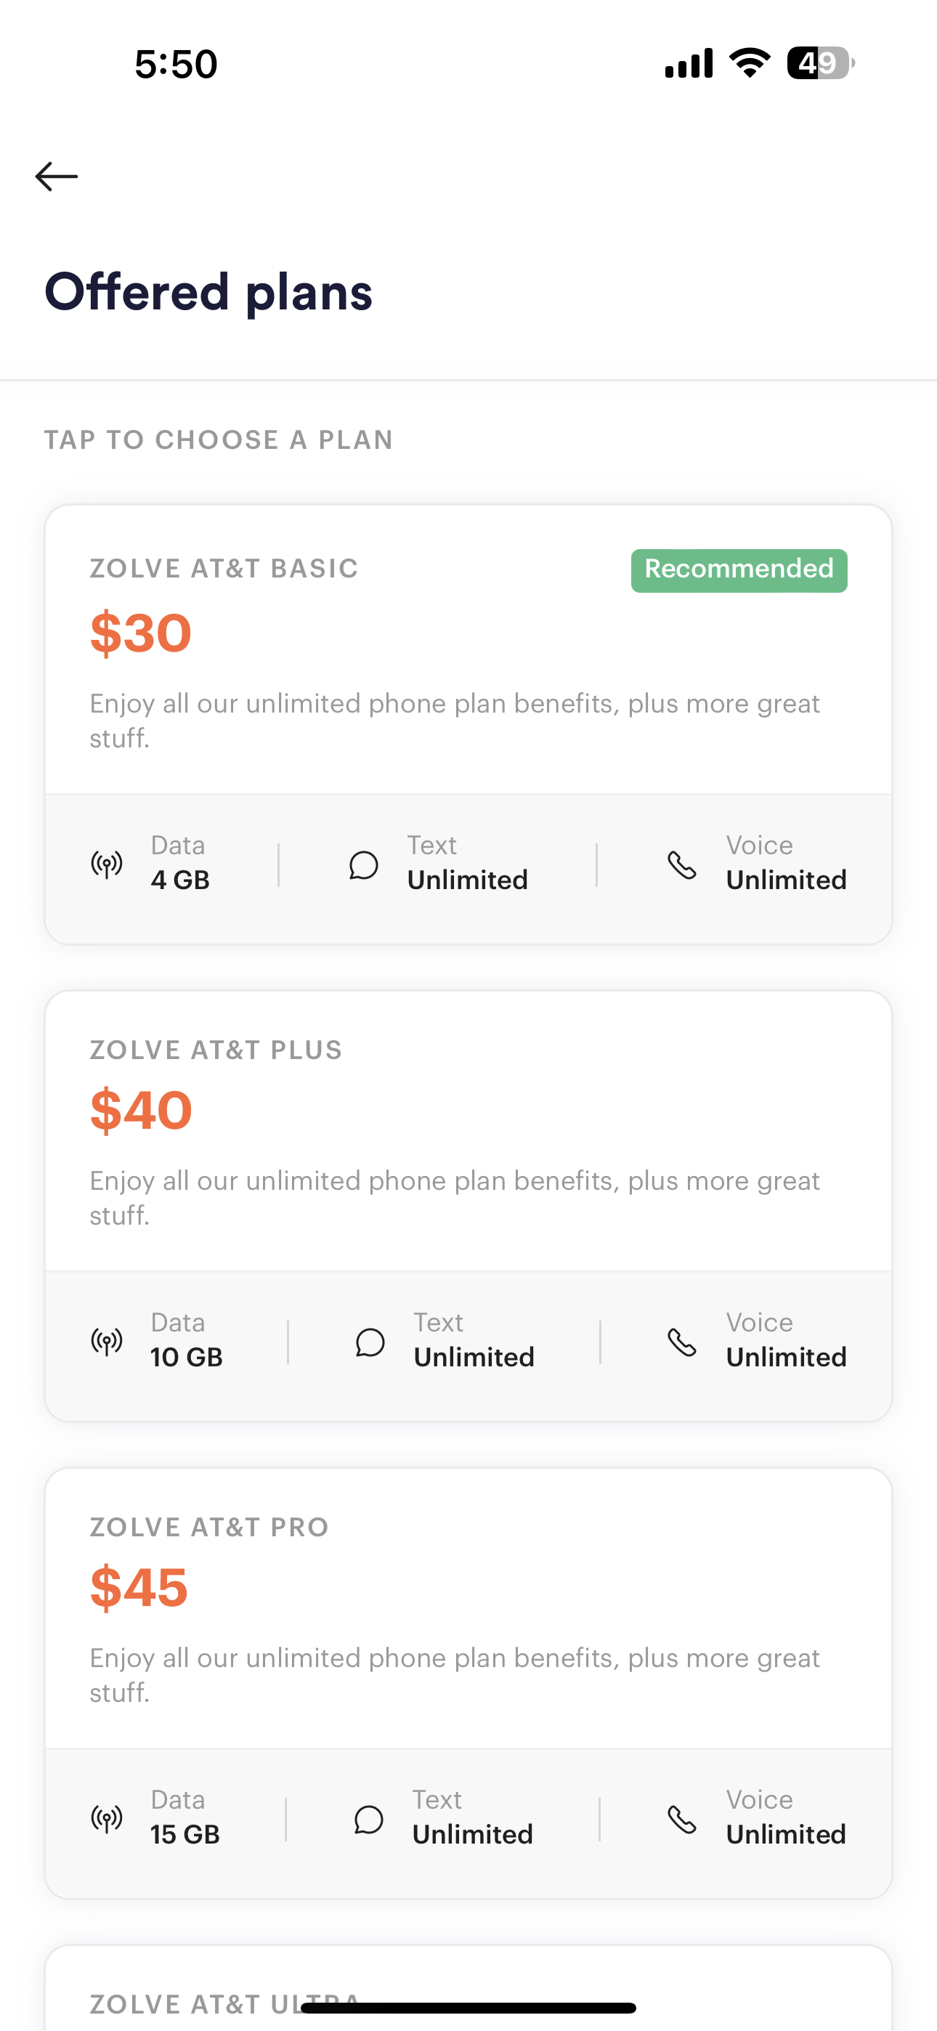
Task: Tap the green Recommended badge
Action: click(738, 570)
